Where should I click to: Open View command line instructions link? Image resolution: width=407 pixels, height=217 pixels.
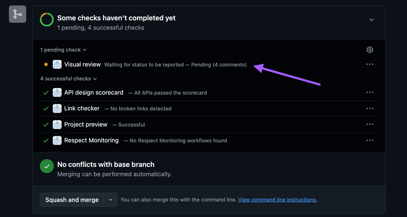click(278, 200)
